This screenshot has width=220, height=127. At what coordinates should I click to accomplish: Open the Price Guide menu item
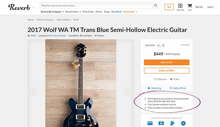[88, 12]
